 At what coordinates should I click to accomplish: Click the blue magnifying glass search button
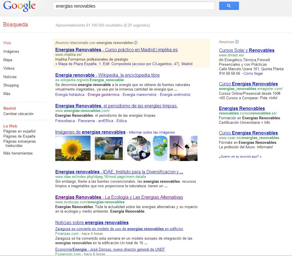click(229, 6)
